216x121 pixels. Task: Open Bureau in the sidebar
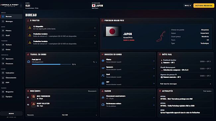[x=11, y=17]
